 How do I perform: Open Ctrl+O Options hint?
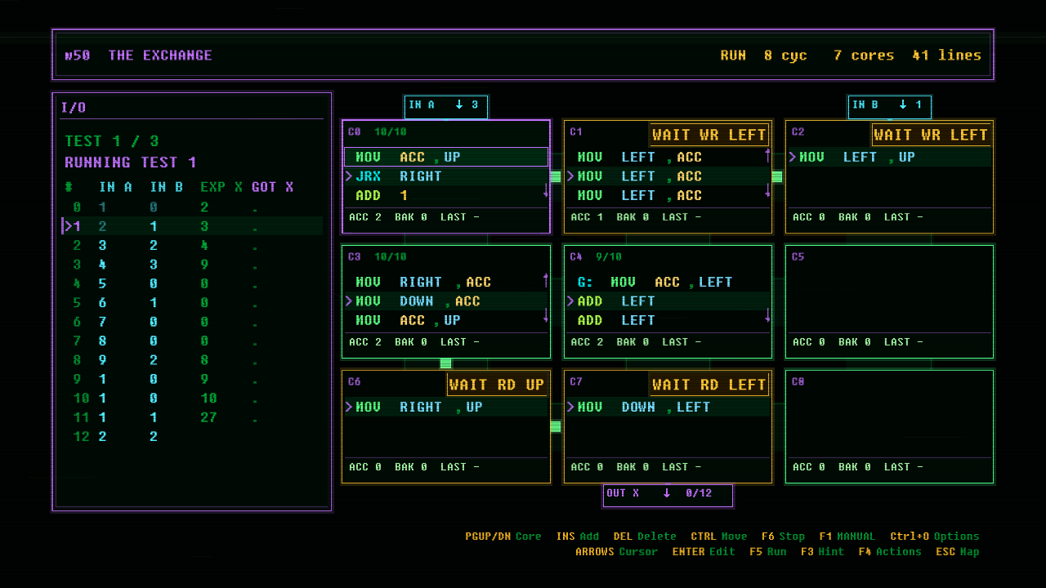(935, 537)
